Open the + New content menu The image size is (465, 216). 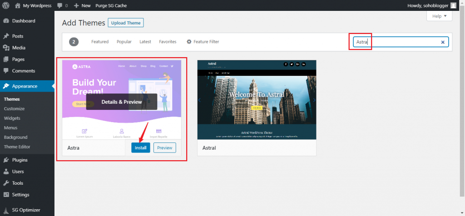point(83,5)
